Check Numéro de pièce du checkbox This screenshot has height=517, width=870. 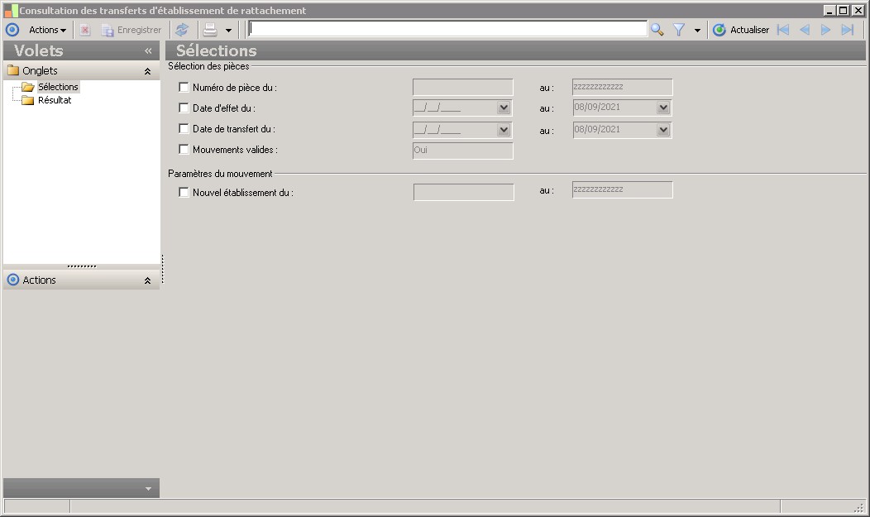(184, 87)
